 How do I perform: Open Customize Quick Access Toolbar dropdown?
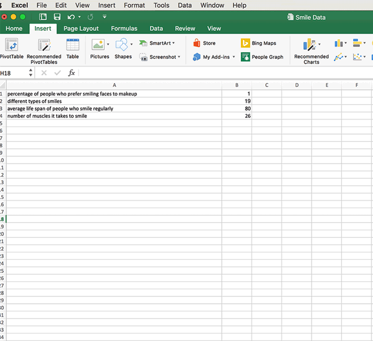tap(104, 17)
